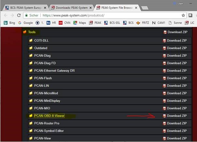Open the BCS-SSL bookmark

[112, 23]
